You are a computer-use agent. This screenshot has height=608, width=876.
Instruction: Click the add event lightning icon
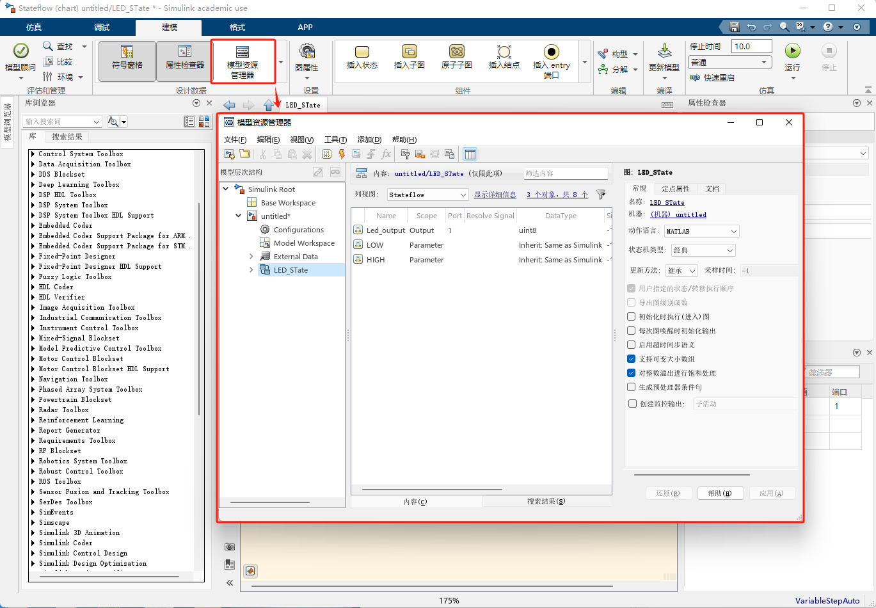[x=342, y=154]
